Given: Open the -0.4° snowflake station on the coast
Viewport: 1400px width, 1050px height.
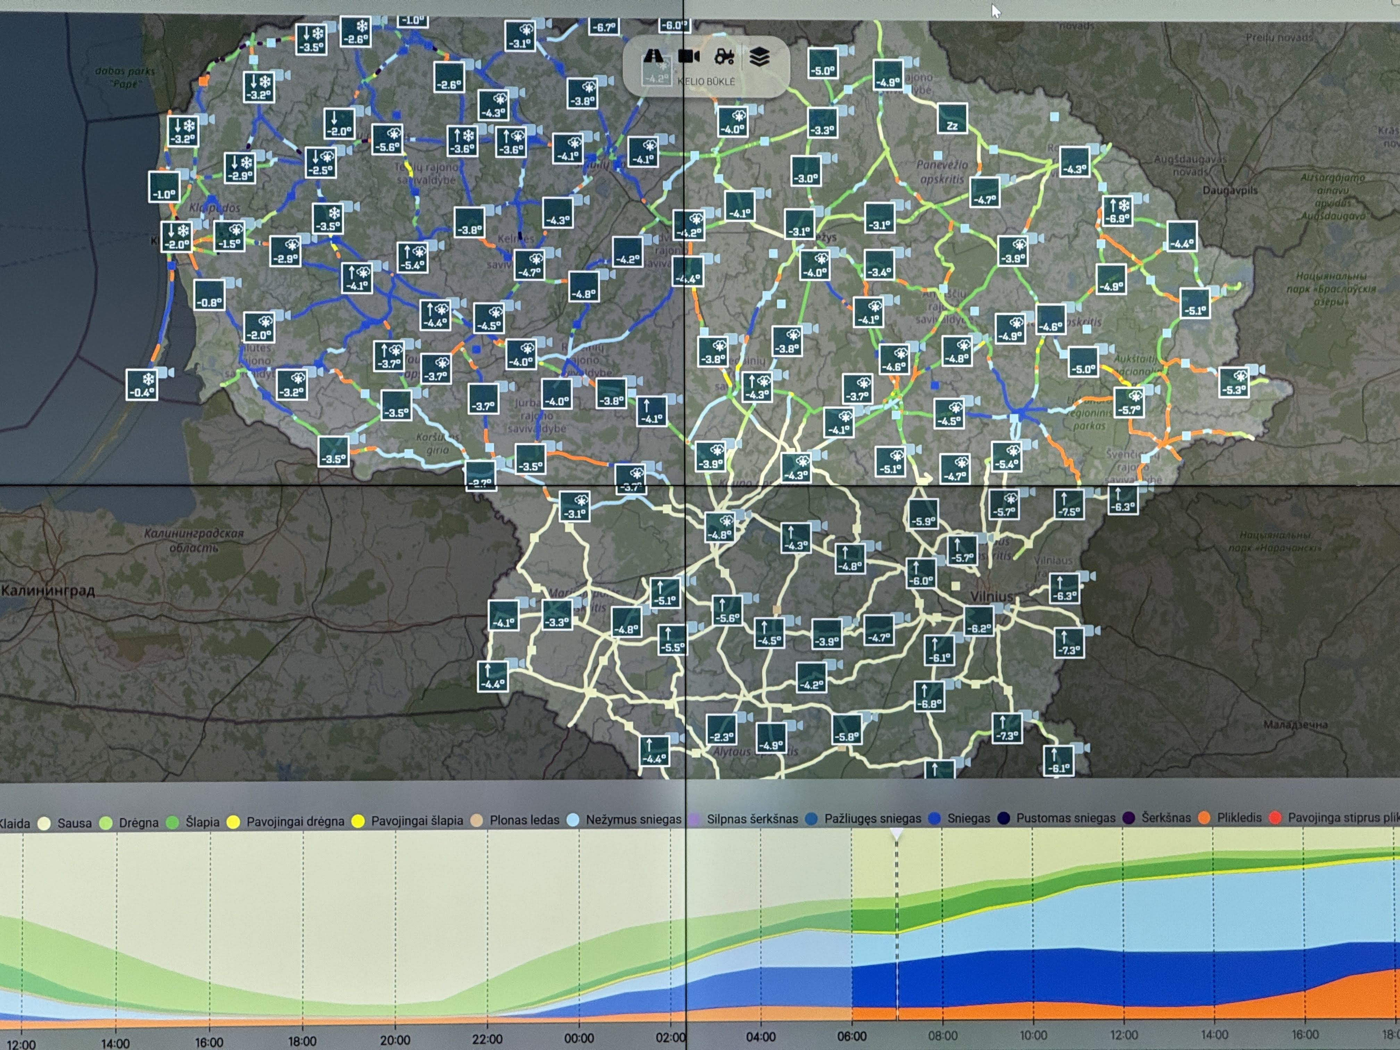Looking at the screenshot, I should [x=142, y=385].
